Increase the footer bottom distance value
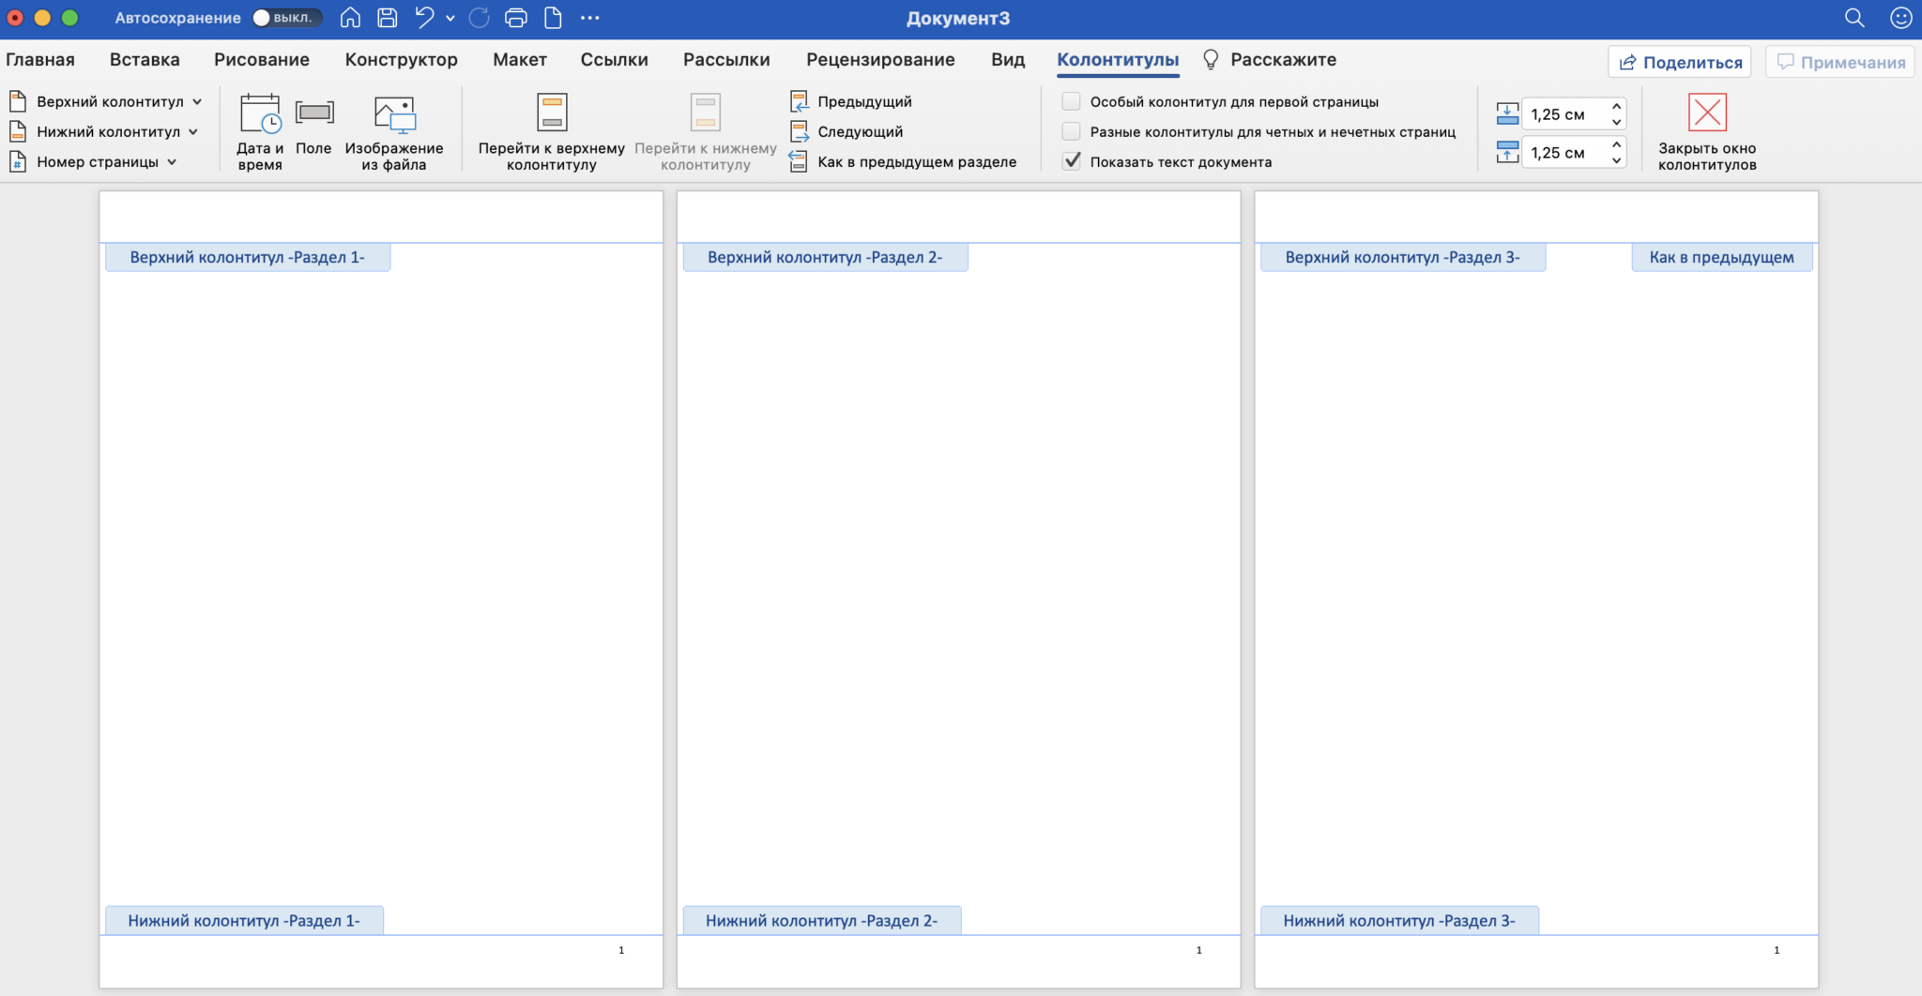The height and width of the screenshot is (996, 1922). (x=1617, y=144)
